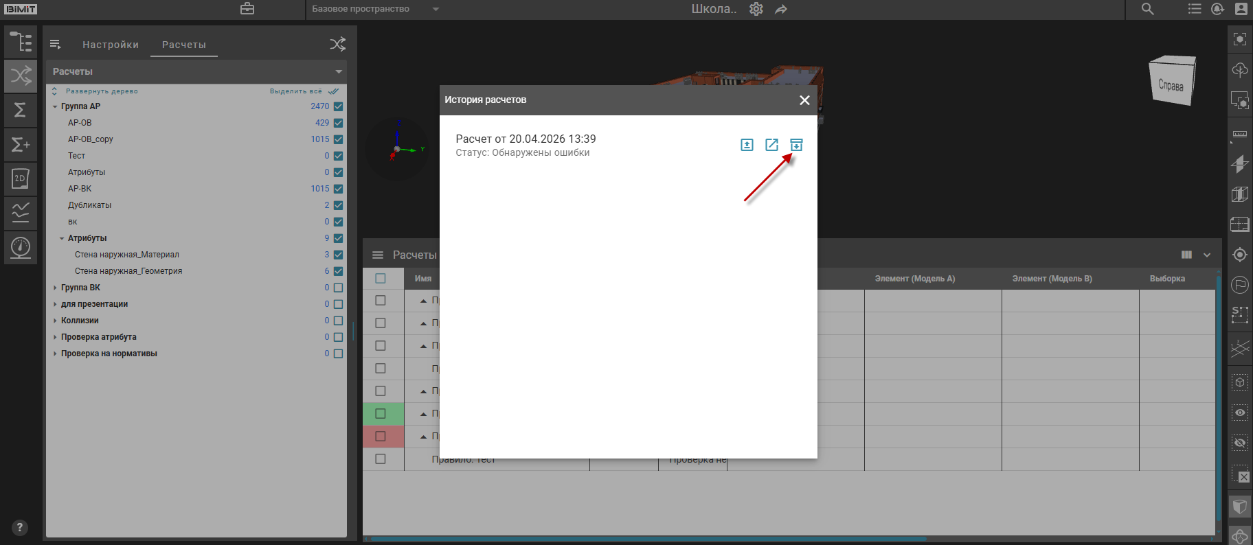
Task: Switch to the Настройки tab
Action: (111, 45)
